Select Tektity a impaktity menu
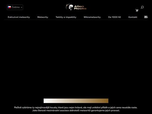This screenshot has height=114, width=152. [66, 17]
